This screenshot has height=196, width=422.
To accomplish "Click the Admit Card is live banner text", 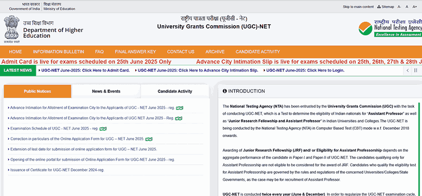I will [x=86, y=62].
